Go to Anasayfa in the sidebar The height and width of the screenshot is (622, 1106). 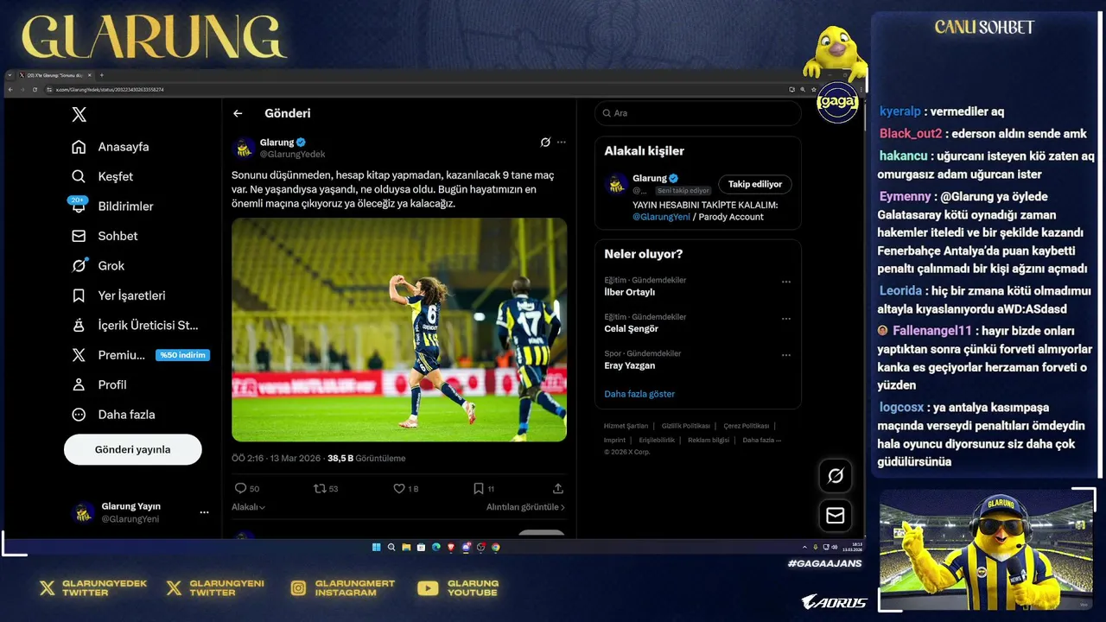pyautogui.click(x=110, y=147)
